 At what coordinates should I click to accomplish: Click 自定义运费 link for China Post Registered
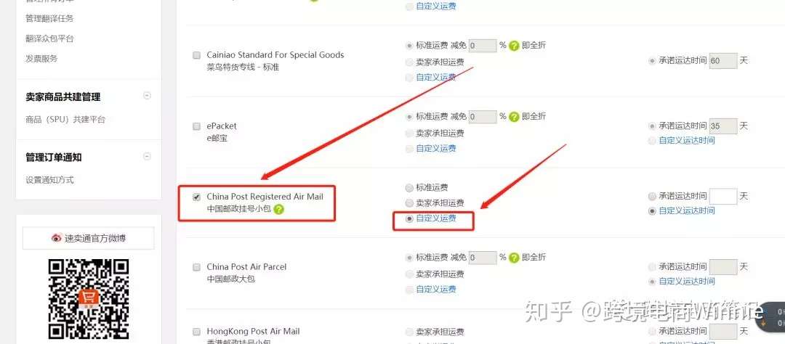point(436,218)
